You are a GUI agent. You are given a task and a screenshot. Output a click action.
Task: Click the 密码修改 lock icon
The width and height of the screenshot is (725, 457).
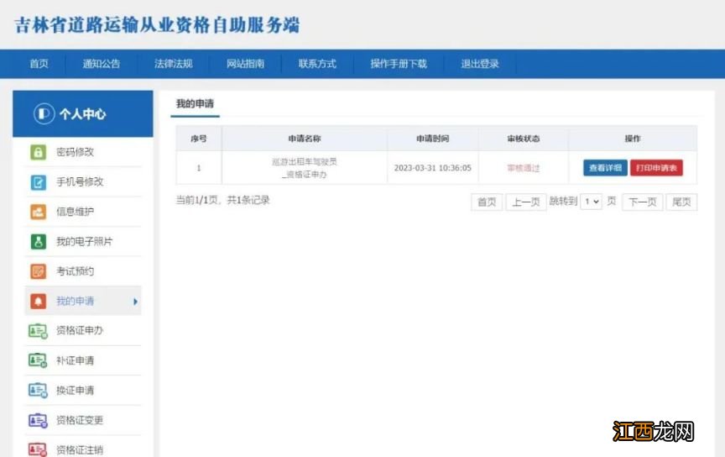[38, 152]
